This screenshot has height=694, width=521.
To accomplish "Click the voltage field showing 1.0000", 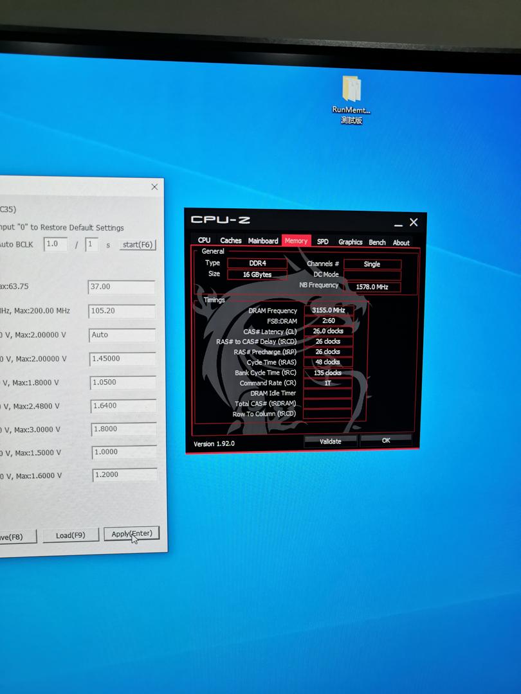I will pos(125,452).
